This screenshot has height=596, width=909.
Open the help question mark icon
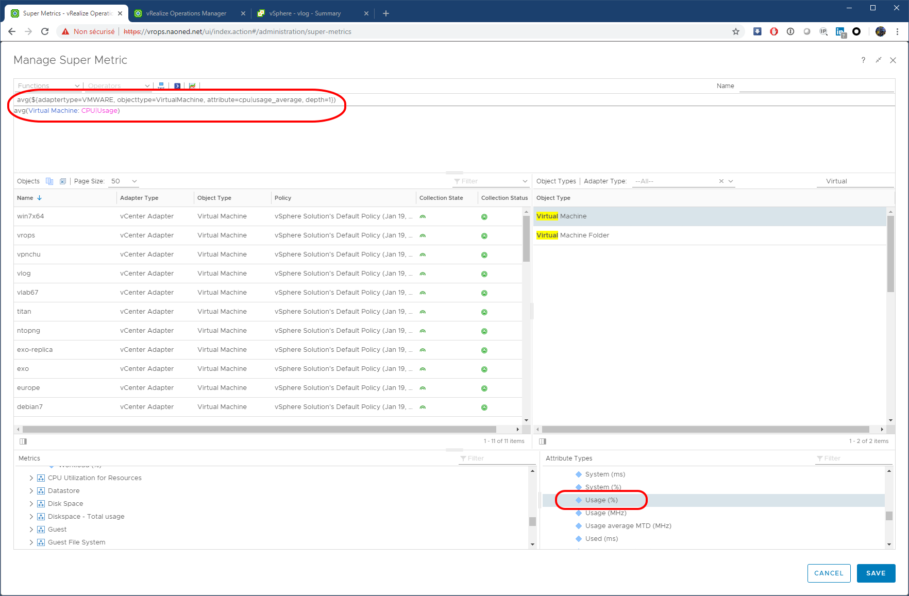click(x=863, y=60)
